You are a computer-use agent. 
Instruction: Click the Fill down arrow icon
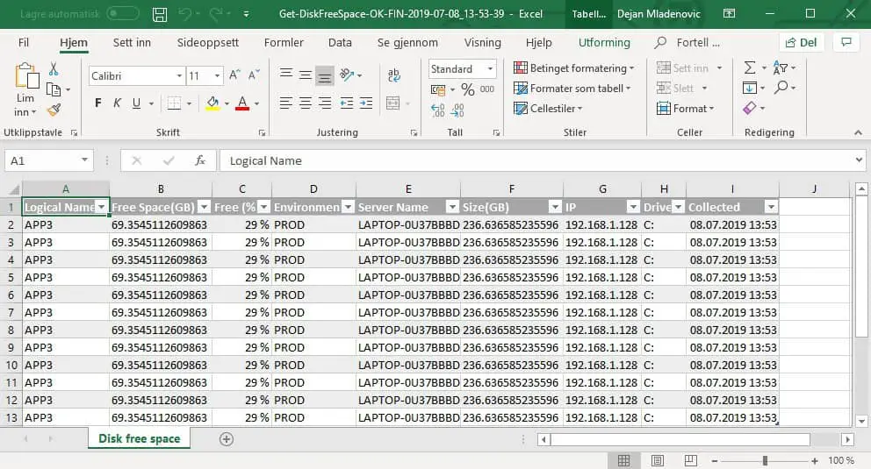[750, 88]
